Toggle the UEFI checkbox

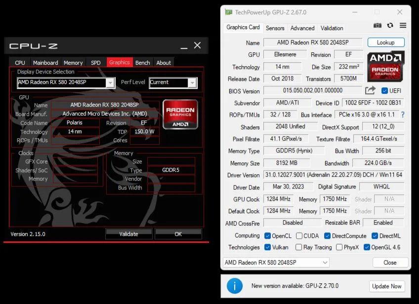(x=384, y=91)
